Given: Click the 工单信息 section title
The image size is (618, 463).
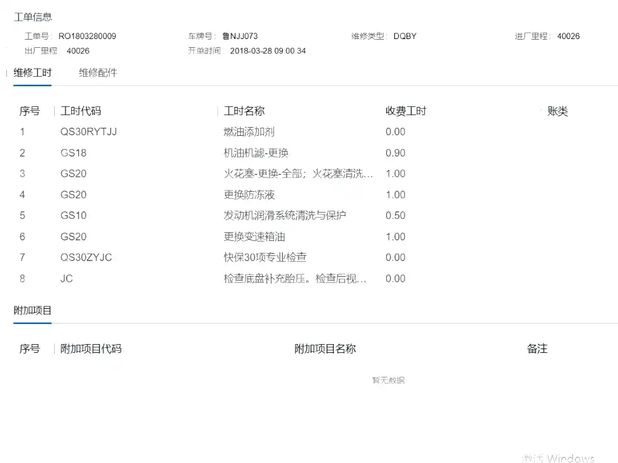Looking at the screenshot, I should [x=33, y=17].
